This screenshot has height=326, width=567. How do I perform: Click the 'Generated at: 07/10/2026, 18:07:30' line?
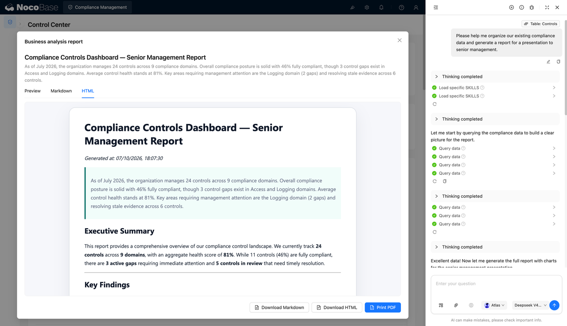coord(124,158)
